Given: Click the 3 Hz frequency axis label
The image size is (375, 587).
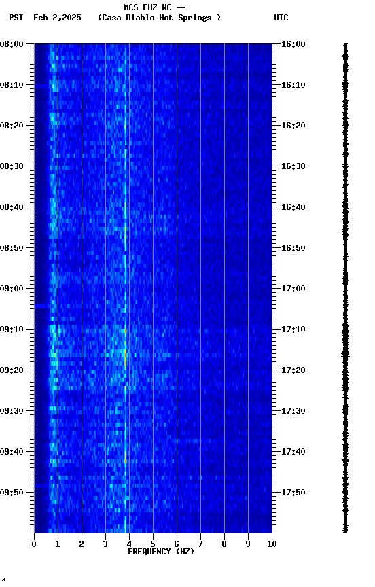Looking at the screenshot, I should [105, 544].
